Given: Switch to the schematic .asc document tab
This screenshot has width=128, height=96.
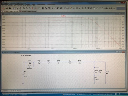Looking at the screenshot, I should 10,11.
